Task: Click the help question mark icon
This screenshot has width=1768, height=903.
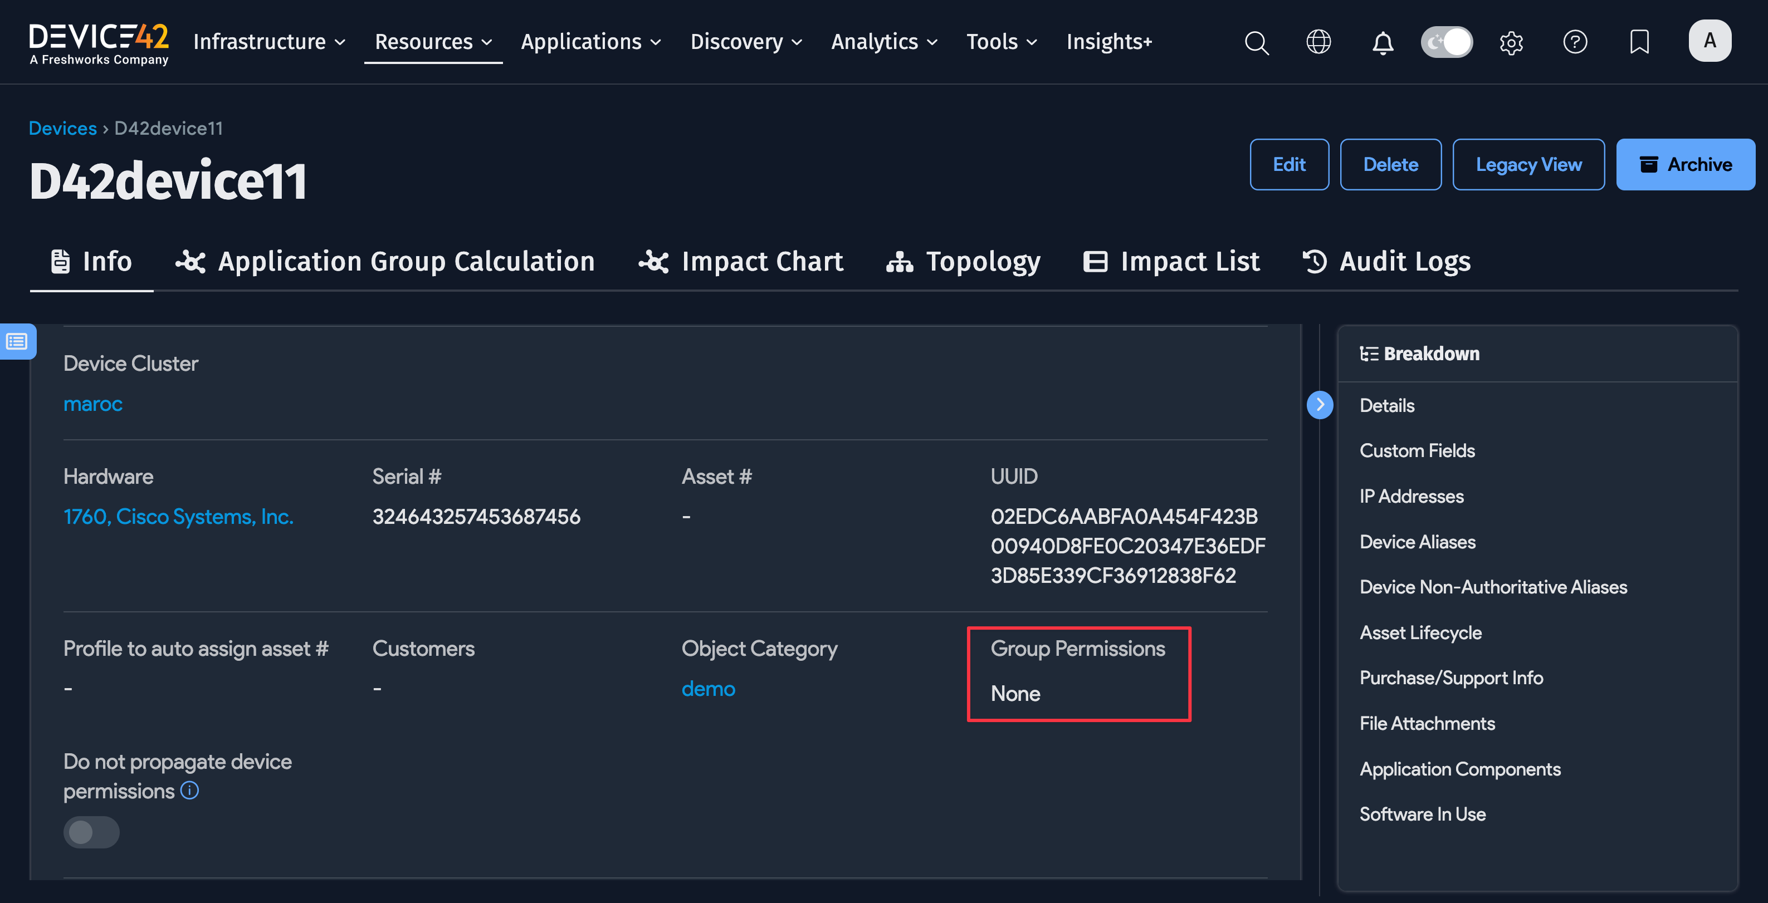Action: [x=1576, y=42]
